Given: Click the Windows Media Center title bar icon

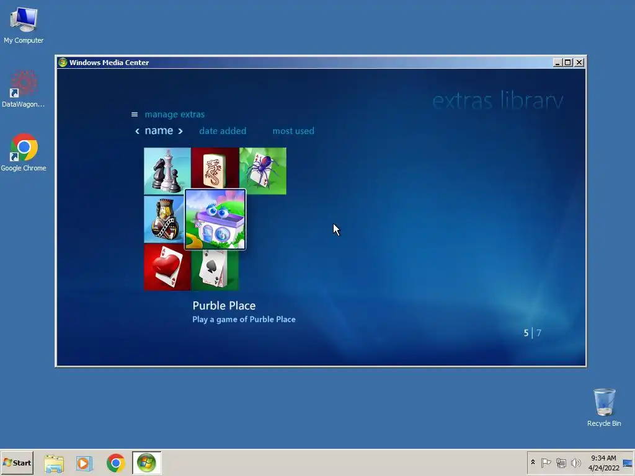Looking at the screenshot, I should (63, 63).
